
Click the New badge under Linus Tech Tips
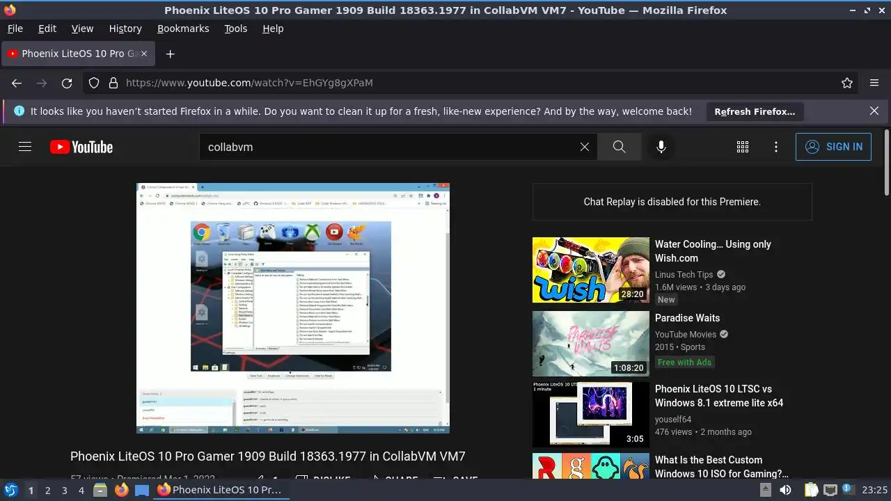coord(666,299)
